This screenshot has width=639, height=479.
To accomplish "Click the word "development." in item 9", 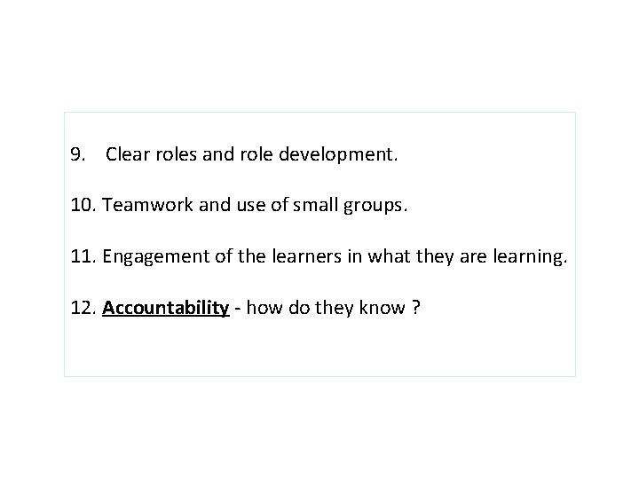I will (x=342, y=155).
